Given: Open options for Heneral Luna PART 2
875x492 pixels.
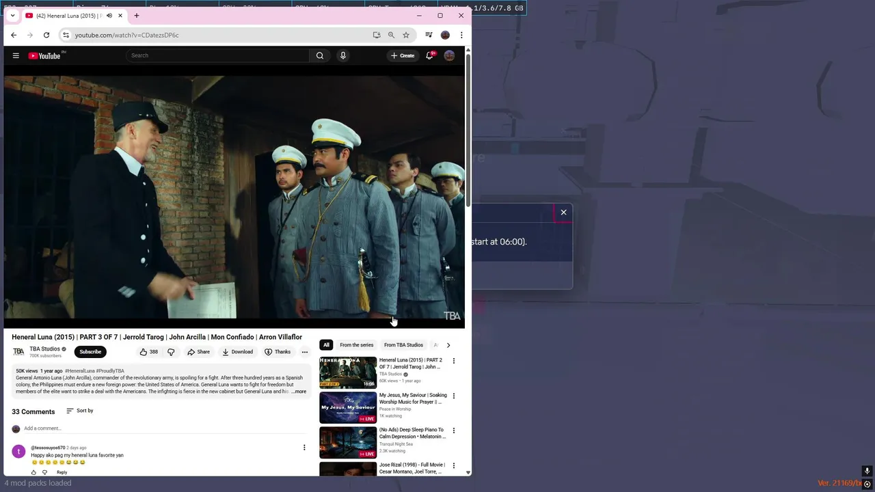Looking at the screenshot, I should click(453, 361).
